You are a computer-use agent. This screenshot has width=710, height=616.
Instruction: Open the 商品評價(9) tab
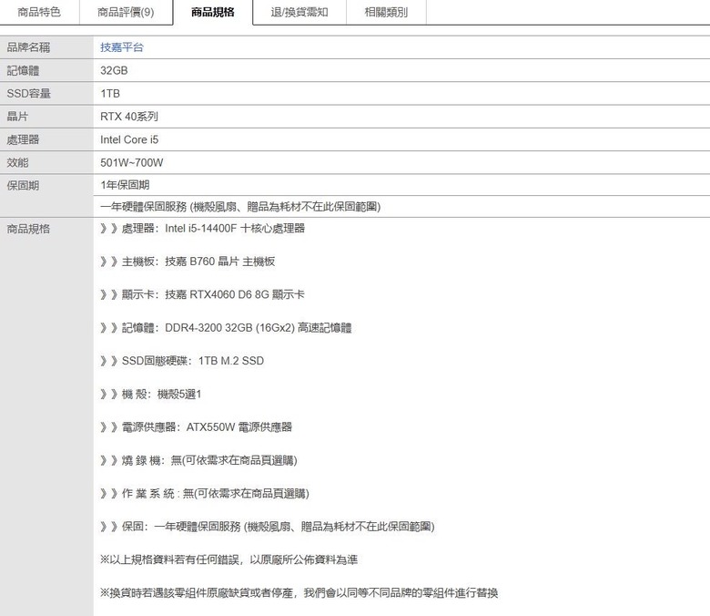click(x=126, y=12)
